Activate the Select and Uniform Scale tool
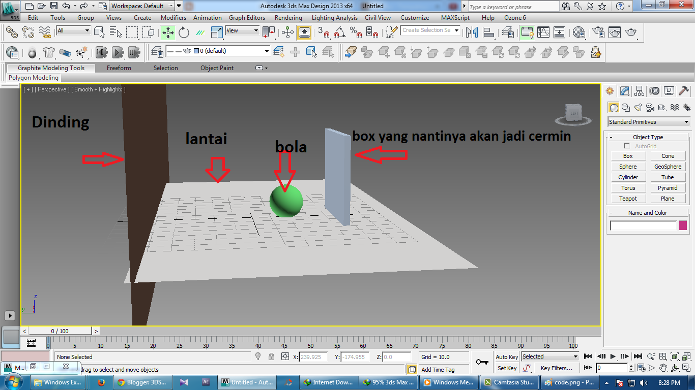The height and width of the screenshot is (390, 695). [216, 32]
